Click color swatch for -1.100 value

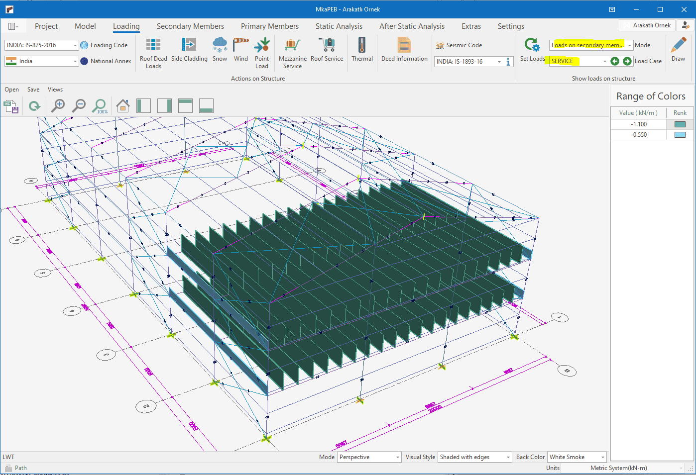680,124
